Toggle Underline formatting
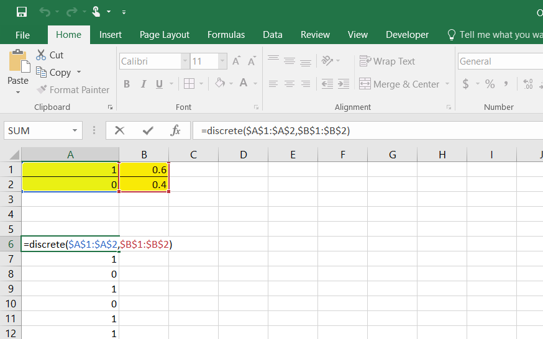This screenshot has height=339, width=543. coord(159,84)
